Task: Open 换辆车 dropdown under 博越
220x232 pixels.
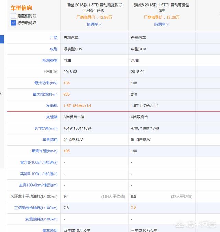Action: [x=94, y=24]
